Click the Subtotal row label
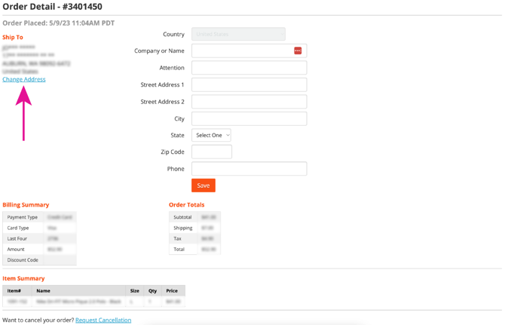The width and height of the screenshot is (505, 325). [182, 217]
